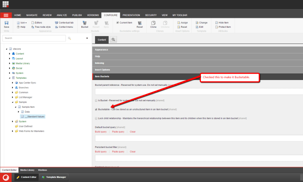Click the Bucket icon in ribbon

85,24
